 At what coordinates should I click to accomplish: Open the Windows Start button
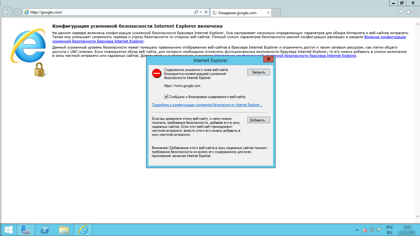(x=8, y=230)
